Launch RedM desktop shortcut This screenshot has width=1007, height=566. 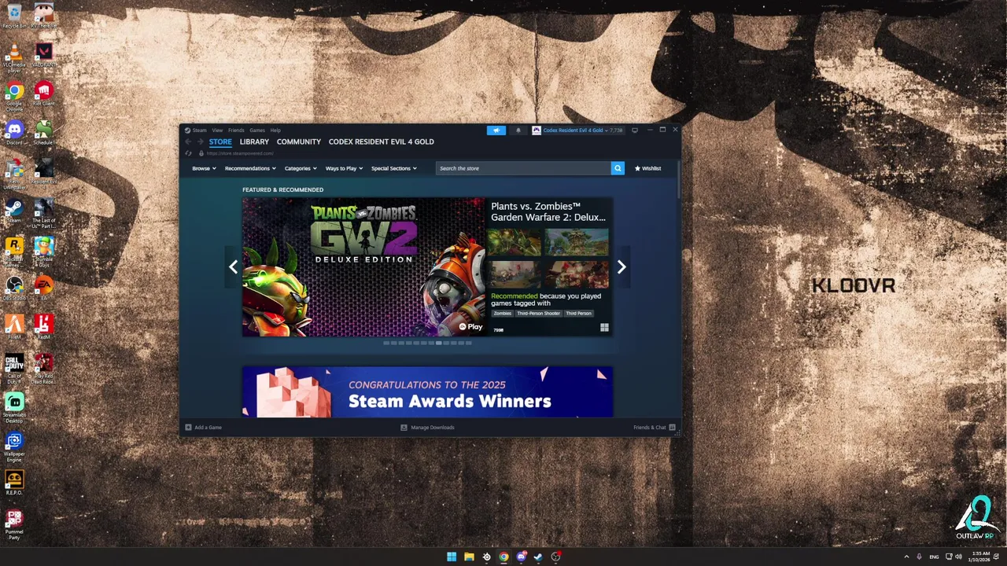click(x=44, y=326)
